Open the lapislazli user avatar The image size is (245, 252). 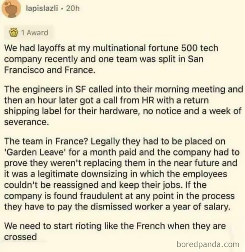tap(11, 9)
